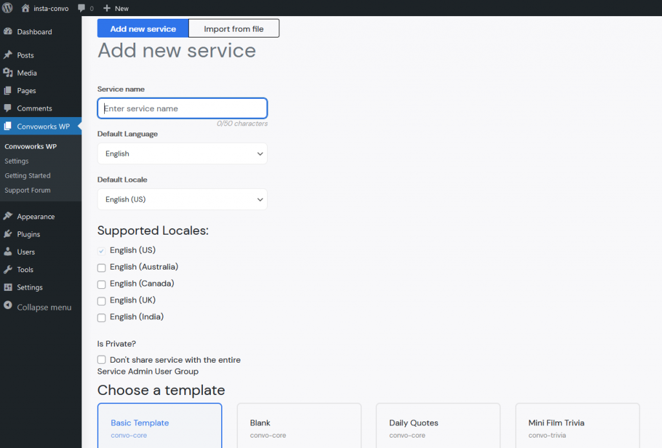Click the WordPress logo icon
This screenshot has width=662, height=448.
coord(8,8)
